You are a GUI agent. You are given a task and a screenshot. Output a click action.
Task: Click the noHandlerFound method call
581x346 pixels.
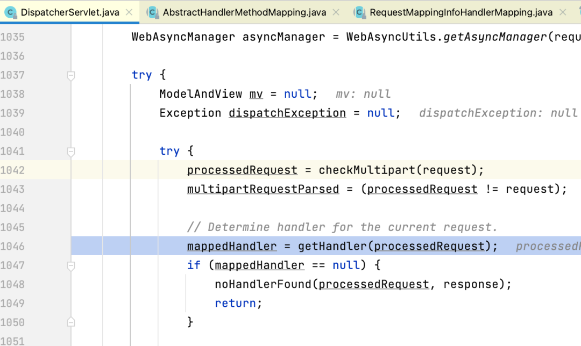coord(263,284)
